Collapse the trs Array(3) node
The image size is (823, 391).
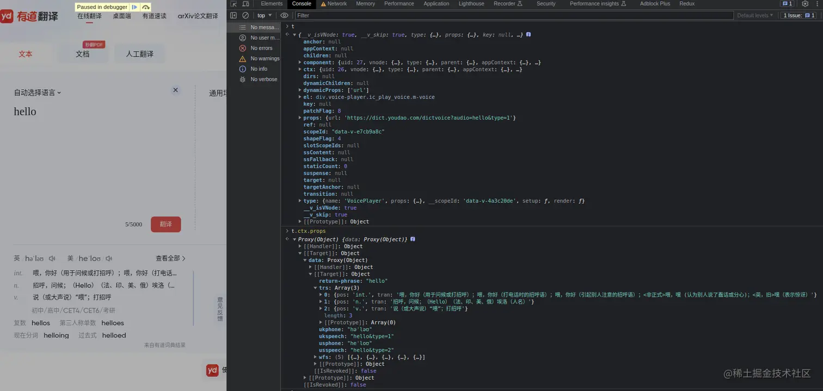[315, 288]
